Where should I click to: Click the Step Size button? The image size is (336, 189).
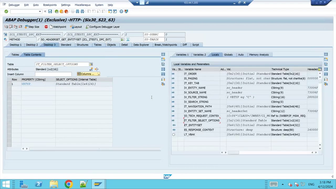tap(32, 27)
